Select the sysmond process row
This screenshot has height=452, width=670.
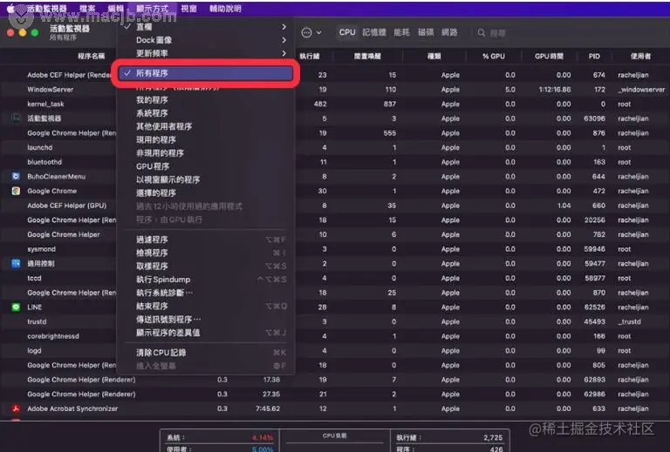tap(335, 249)
